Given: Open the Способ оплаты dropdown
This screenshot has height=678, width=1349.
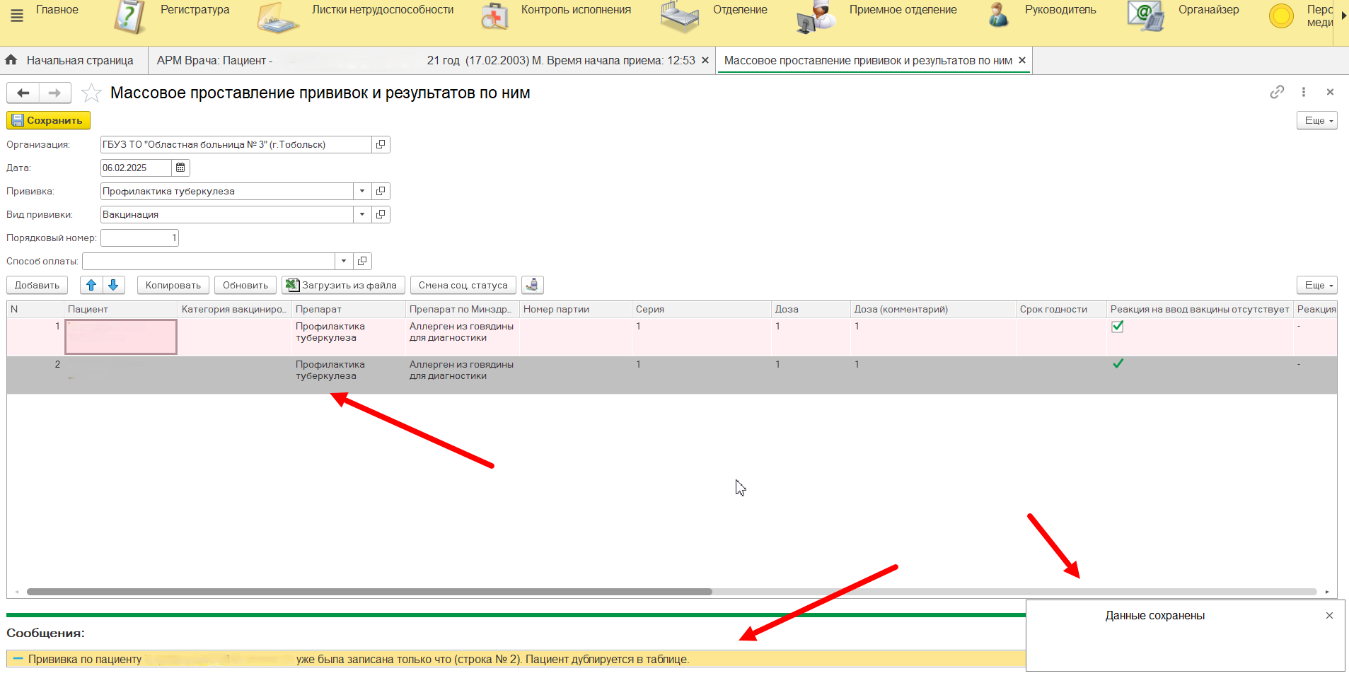Looking at the screenshot, I should [x=344, y=261].
